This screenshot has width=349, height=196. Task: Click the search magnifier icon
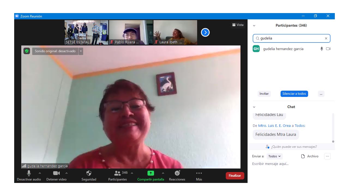257,38
